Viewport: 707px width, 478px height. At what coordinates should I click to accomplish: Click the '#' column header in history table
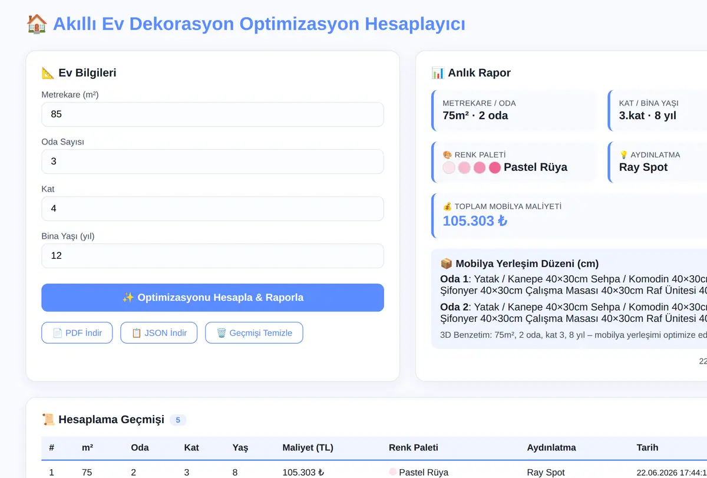pyautogui.click(x=52, y=447)
